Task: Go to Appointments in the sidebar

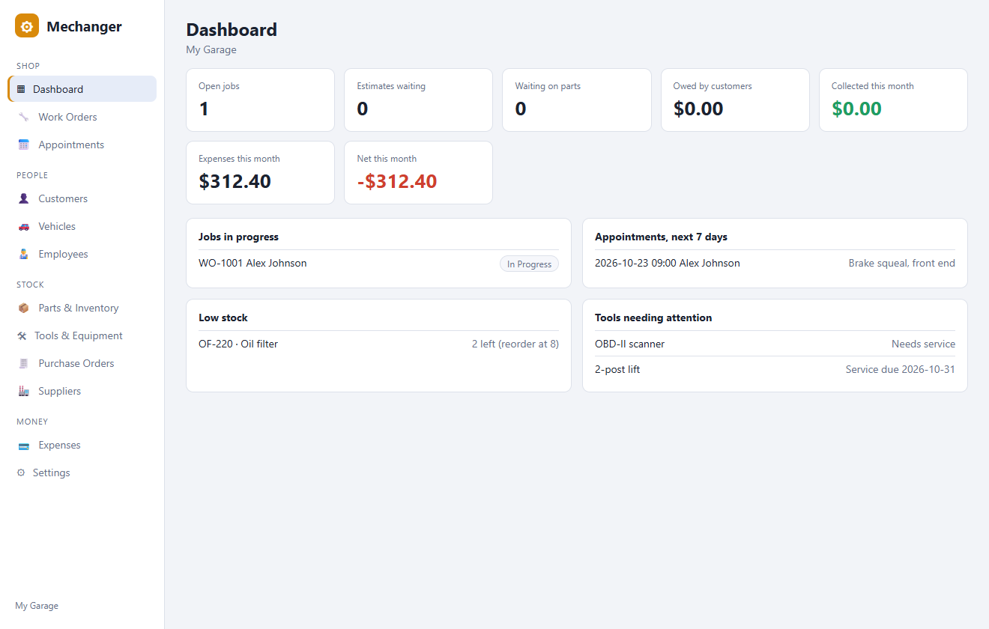Action: (82, 145)
